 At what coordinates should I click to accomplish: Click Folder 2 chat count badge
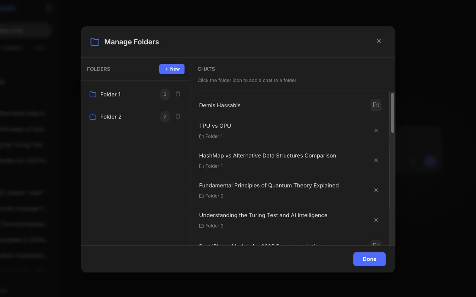[165, 117]
